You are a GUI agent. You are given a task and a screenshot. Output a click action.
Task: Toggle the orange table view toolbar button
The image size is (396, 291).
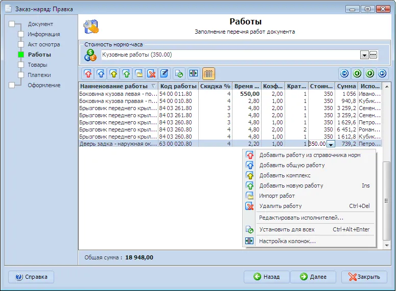click(208, 74)
